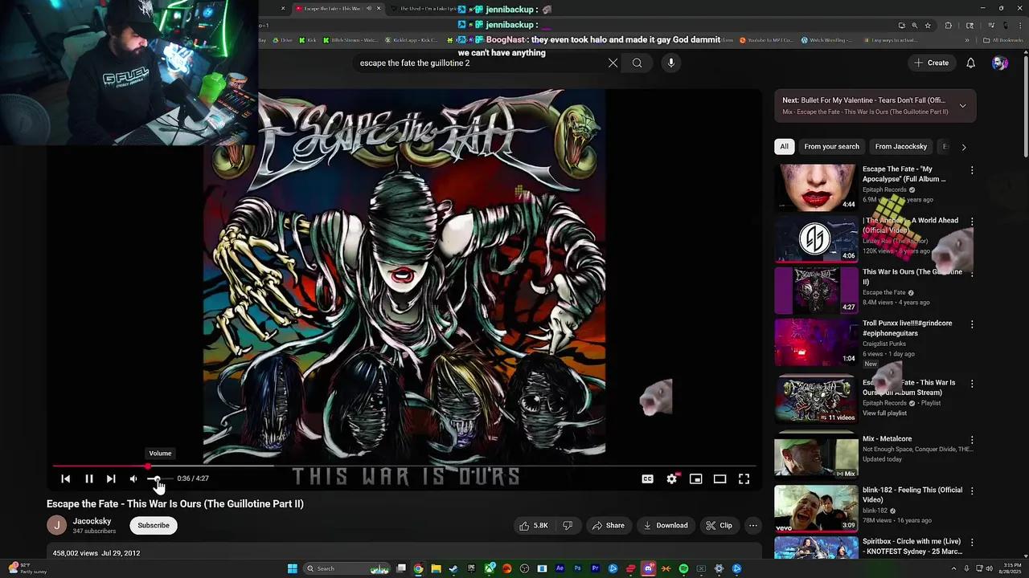Play blink-182 Feeling This thumbnail
The image size is (1029, 578).
(x=816, y=508)
